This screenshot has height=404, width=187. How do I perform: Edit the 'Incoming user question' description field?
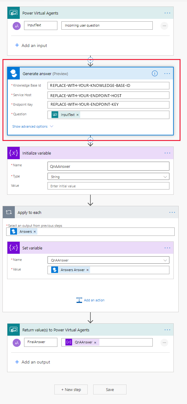[x=107, y=25]
